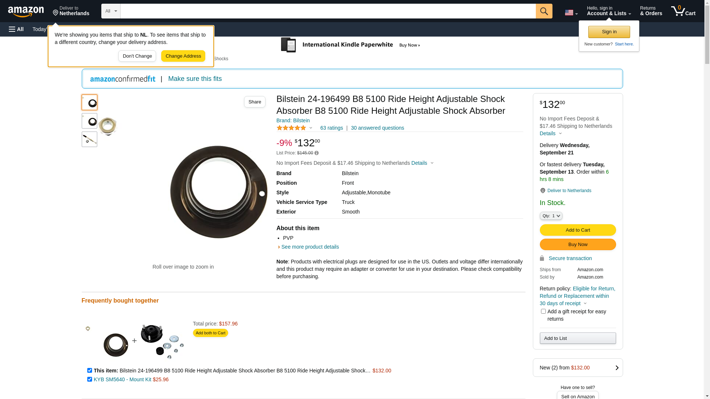Image resolution: width=710 pixels, height=399 pixels.
Task: Open the search category All dropdown
Action: pos(111,11)
